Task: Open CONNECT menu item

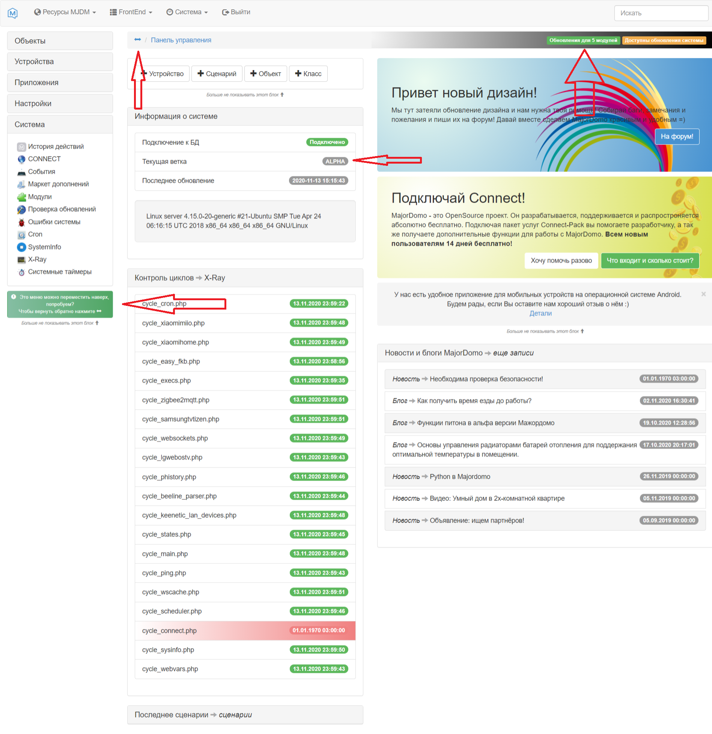Action: [44, 159]
